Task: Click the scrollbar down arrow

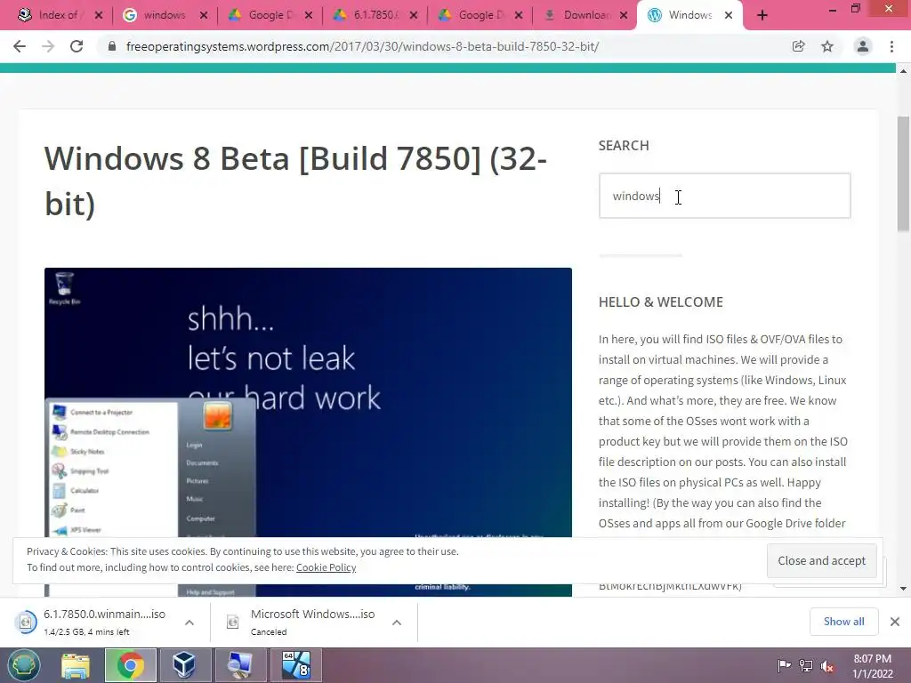Action: click(903, 589)
